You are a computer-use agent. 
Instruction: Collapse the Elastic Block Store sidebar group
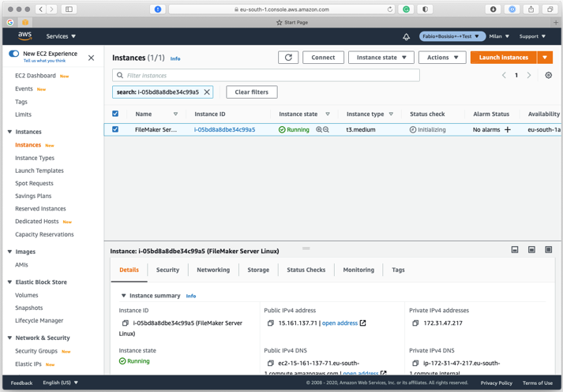click(9, 282)
